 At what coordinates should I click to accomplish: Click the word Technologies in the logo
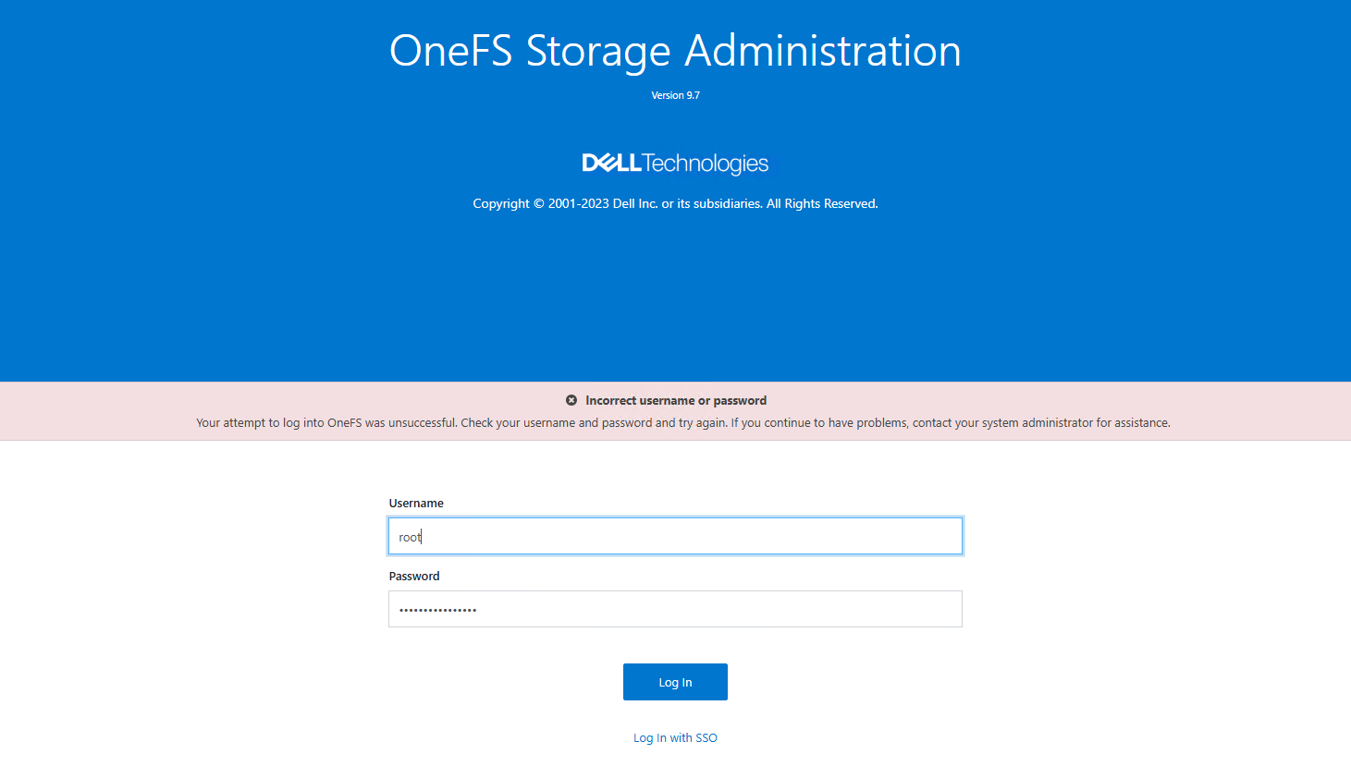coord(706,164)
